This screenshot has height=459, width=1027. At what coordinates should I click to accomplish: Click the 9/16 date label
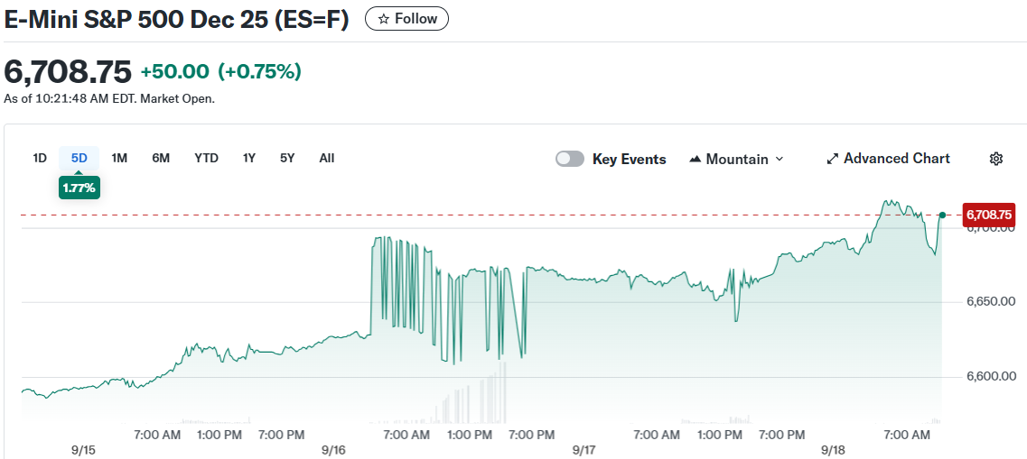coord(333,451)
